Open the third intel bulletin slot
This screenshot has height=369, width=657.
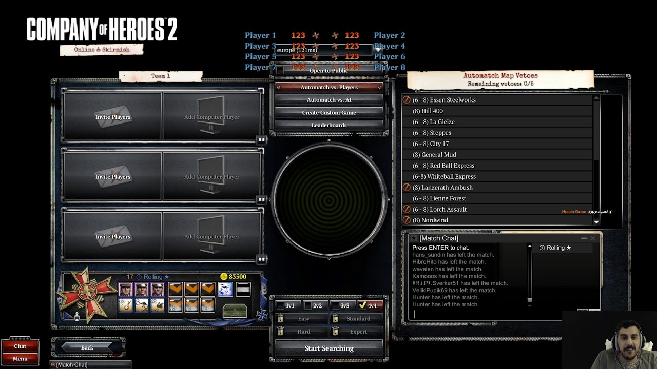(158, 305)
